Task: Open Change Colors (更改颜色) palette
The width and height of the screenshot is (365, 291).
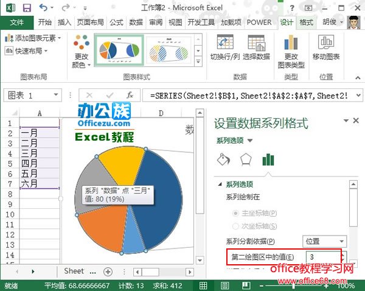Action: [x=82, y=51]
